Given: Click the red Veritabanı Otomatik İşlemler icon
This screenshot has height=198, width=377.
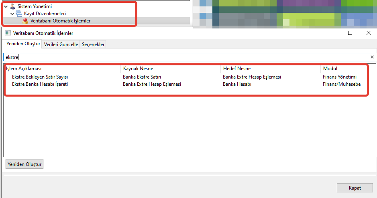Looking at the screenshot, I should [26, 20].
